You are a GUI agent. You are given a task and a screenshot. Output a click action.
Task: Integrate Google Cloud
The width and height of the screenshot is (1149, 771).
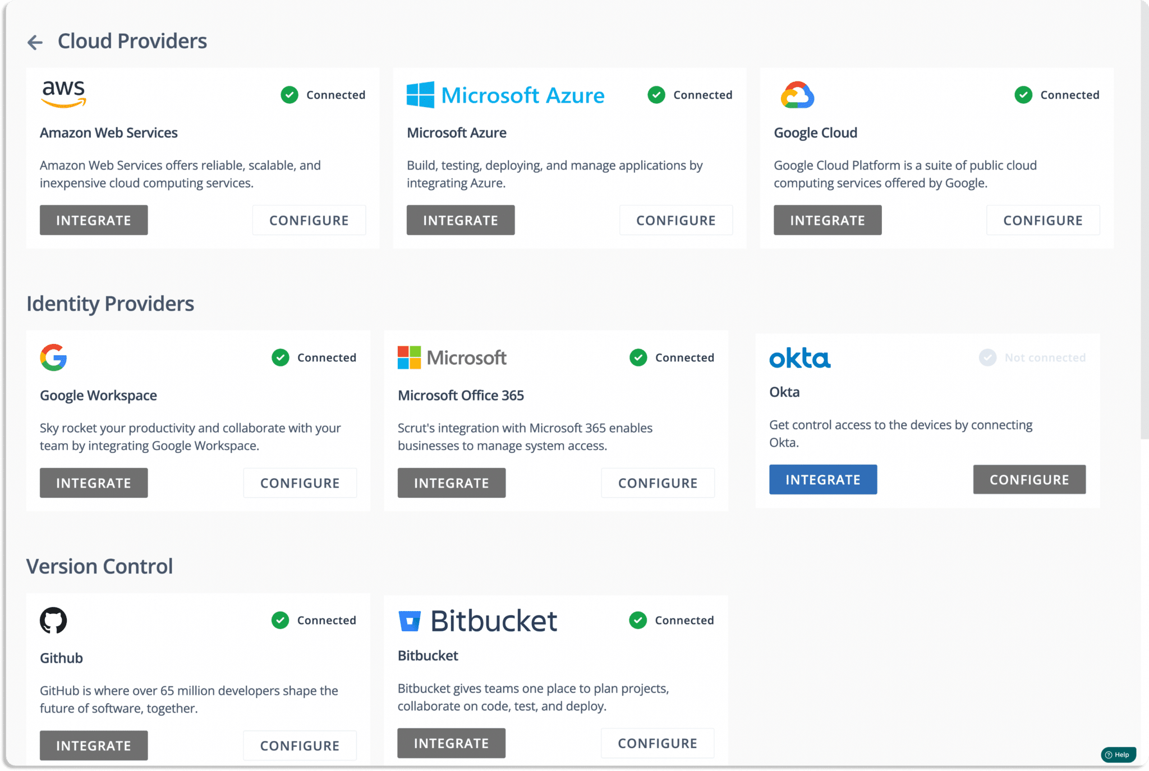point(828,220)
